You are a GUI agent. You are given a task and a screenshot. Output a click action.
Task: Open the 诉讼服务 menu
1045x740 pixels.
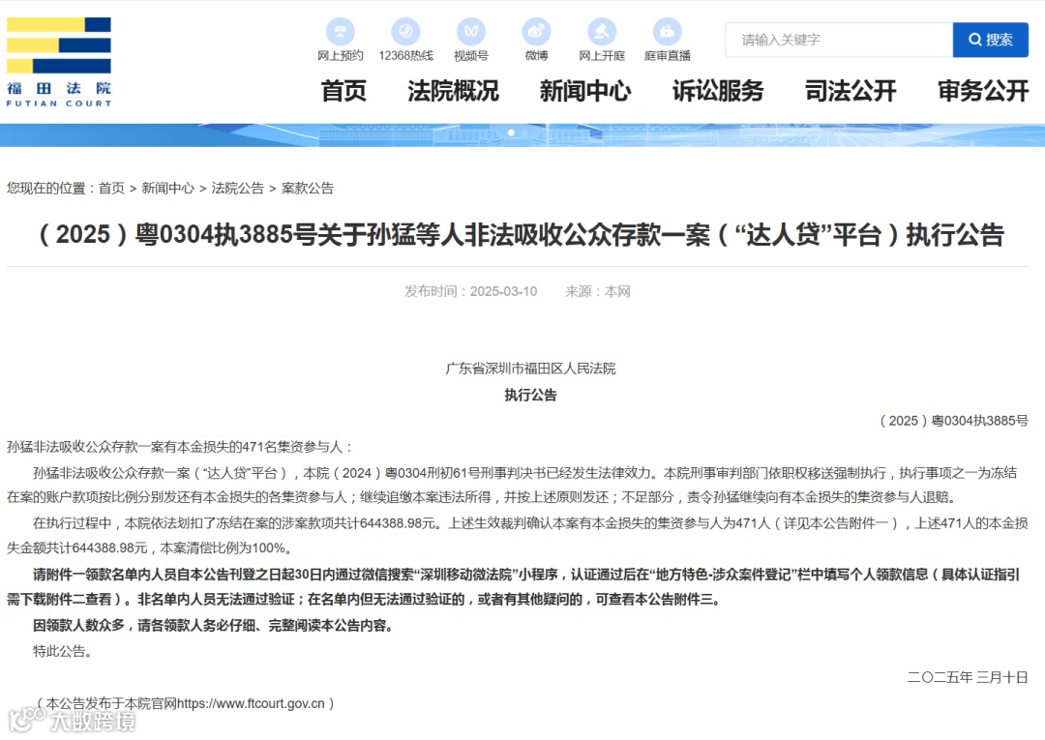(x=718, y=91)
